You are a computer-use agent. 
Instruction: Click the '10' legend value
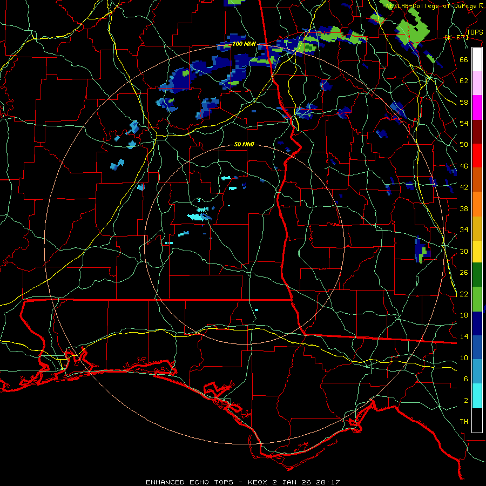click(x=464, y=358)
